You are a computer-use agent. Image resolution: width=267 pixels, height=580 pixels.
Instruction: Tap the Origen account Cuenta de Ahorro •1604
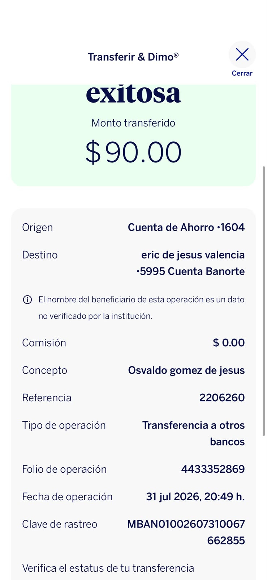[x=186, y=227]
